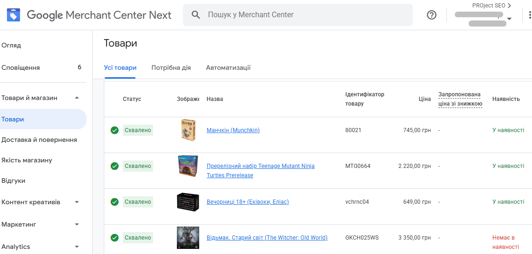Collapse the Товари й магазин section
This screenshot has height=254, width=532.
click(x=77, y=98)
